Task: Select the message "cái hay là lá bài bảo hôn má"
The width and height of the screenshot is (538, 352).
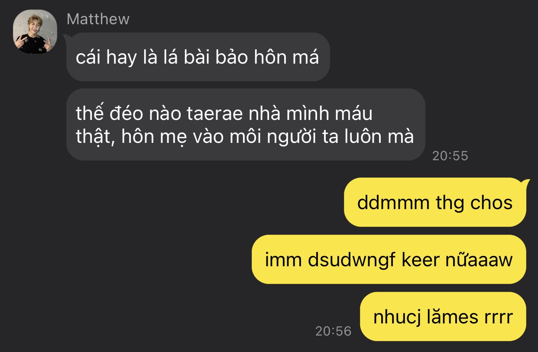Action: pos(198,57)
